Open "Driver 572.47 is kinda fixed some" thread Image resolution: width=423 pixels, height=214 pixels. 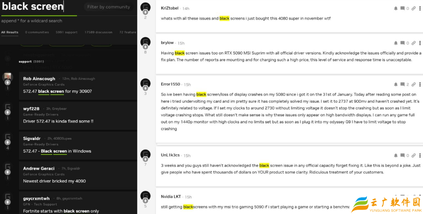[58, 121]
